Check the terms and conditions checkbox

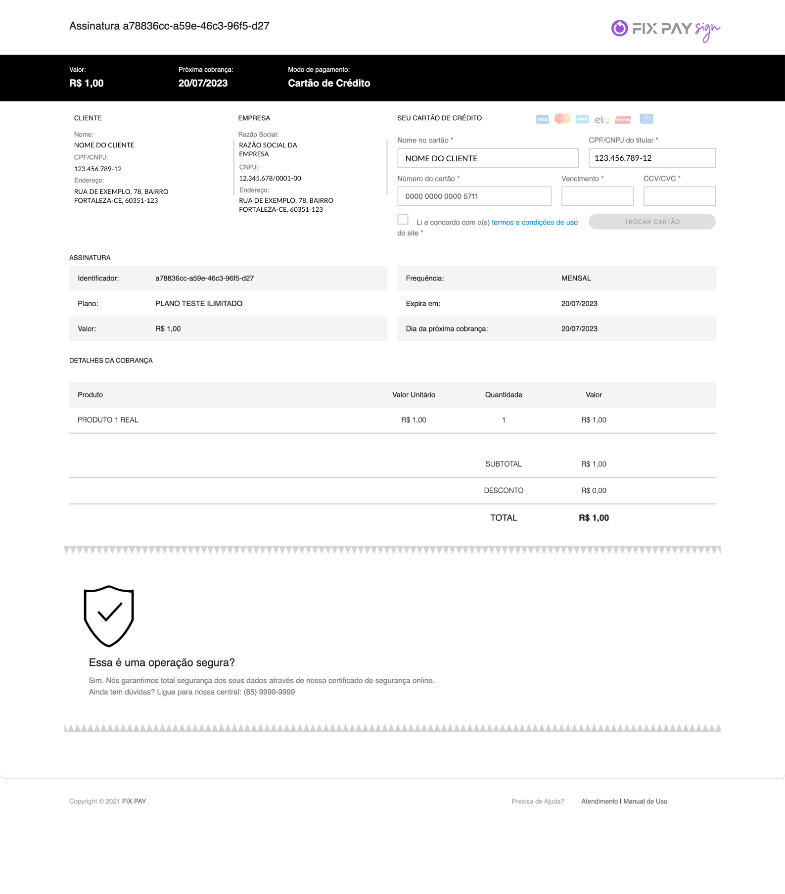(403, 219)
